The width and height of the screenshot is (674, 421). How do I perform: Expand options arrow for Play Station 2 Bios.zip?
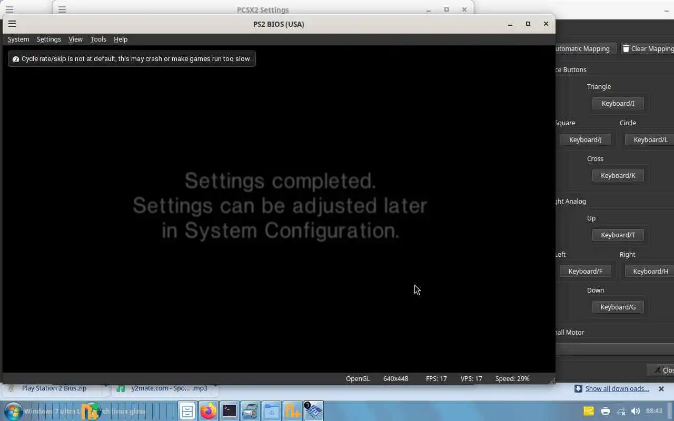coord(106,387)
